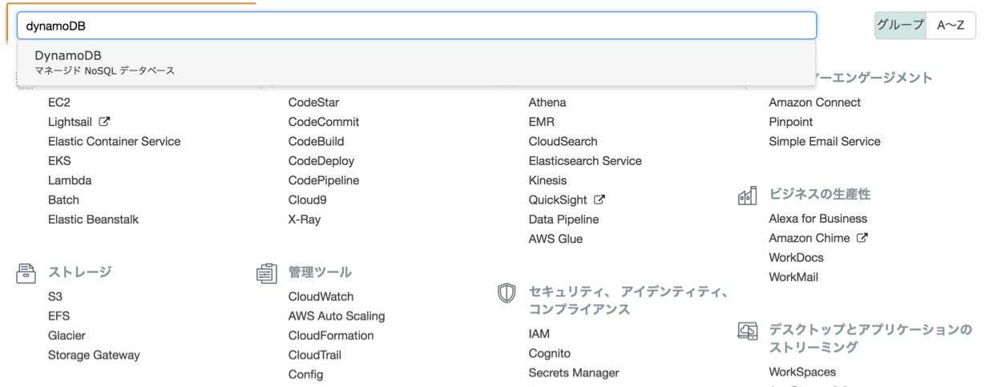
Task: Open S3 service
Action: (55, 296)
